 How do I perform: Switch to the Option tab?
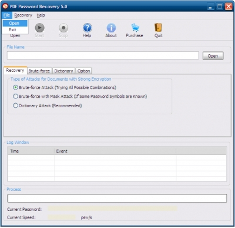click(x=83, y=71)
